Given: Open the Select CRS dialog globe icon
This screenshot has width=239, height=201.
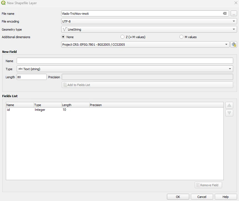Looking at the screenshot, I should [234, 45].
